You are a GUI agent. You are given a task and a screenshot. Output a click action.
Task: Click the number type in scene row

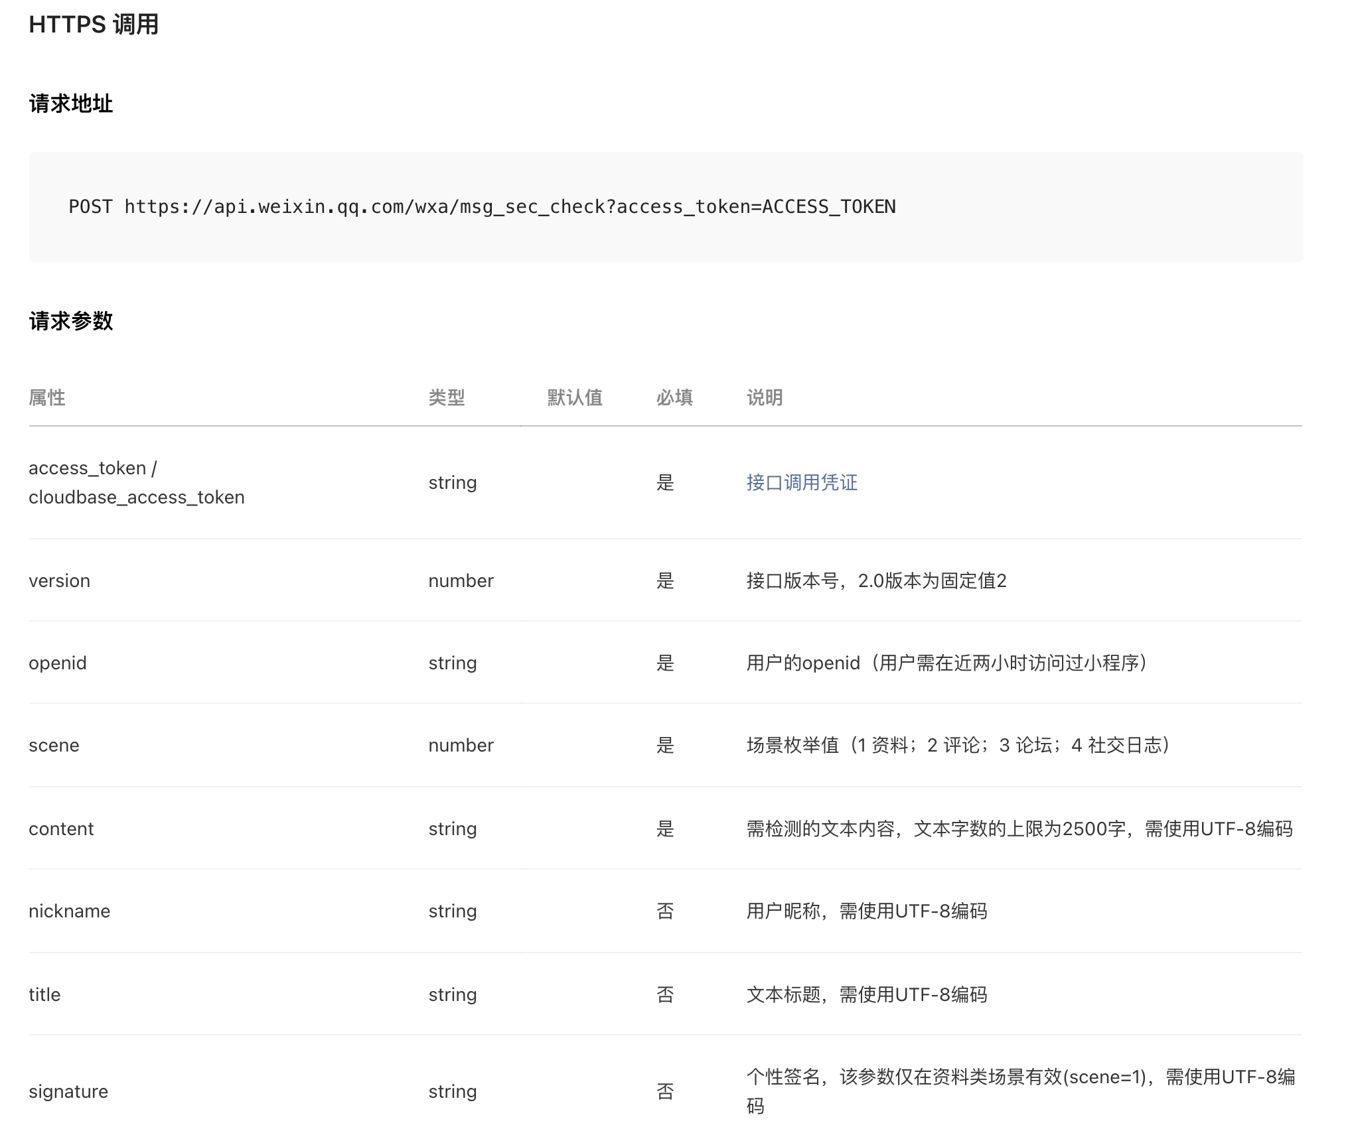click(x=461, y=745)
